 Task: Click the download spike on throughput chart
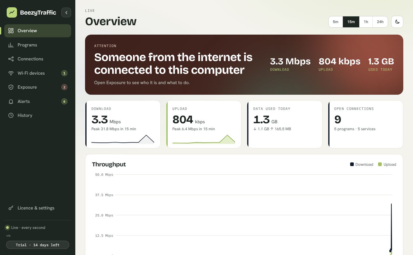(391, 228)
